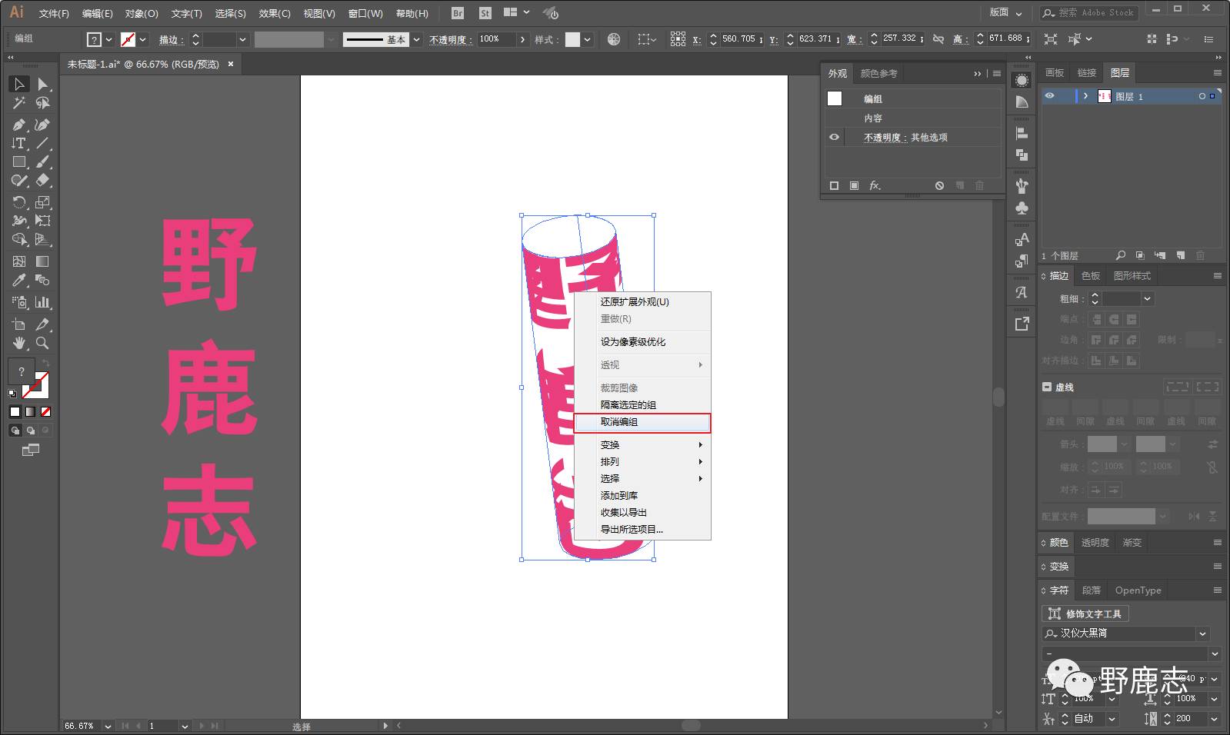Switch to the 画板 tab

[x=1054, y=73]
